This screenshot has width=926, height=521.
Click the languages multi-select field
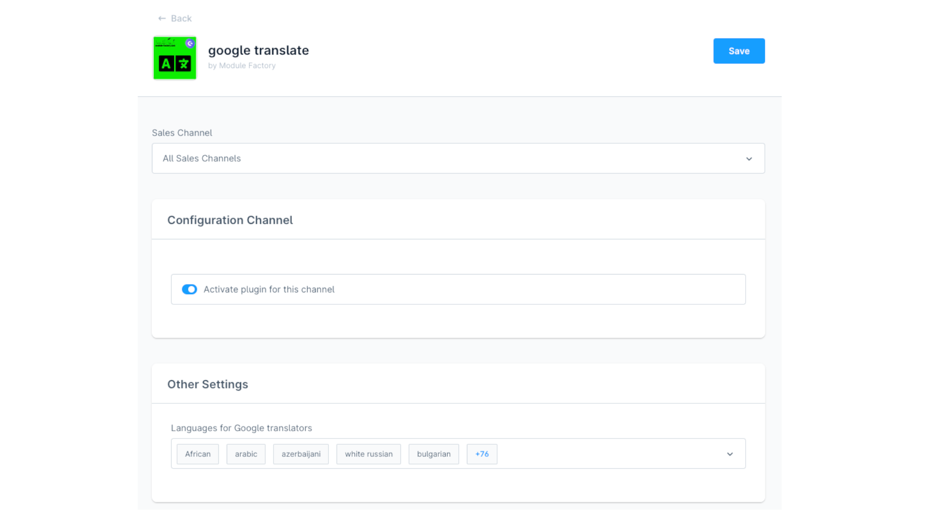pos(458,453)
